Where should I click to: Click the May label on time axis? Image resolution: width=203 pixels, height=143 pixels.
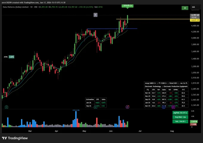pos(84,131)
